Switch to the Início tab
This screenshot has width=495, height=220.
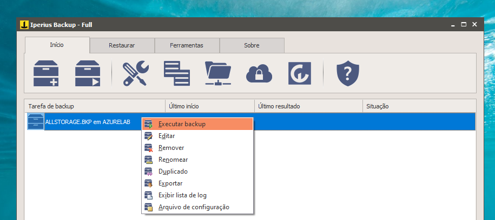(57, 45)
